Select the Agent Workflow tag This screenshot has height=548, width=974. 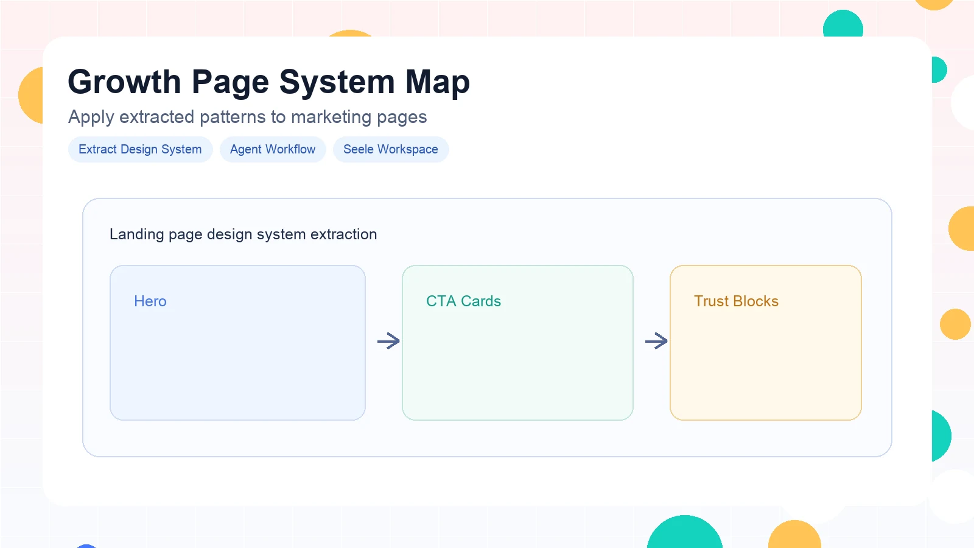[x=273, y=149]
